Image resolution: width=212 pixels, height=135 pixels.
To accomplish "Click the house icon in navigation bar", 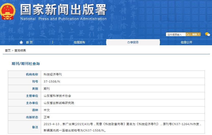I will 21,42.
